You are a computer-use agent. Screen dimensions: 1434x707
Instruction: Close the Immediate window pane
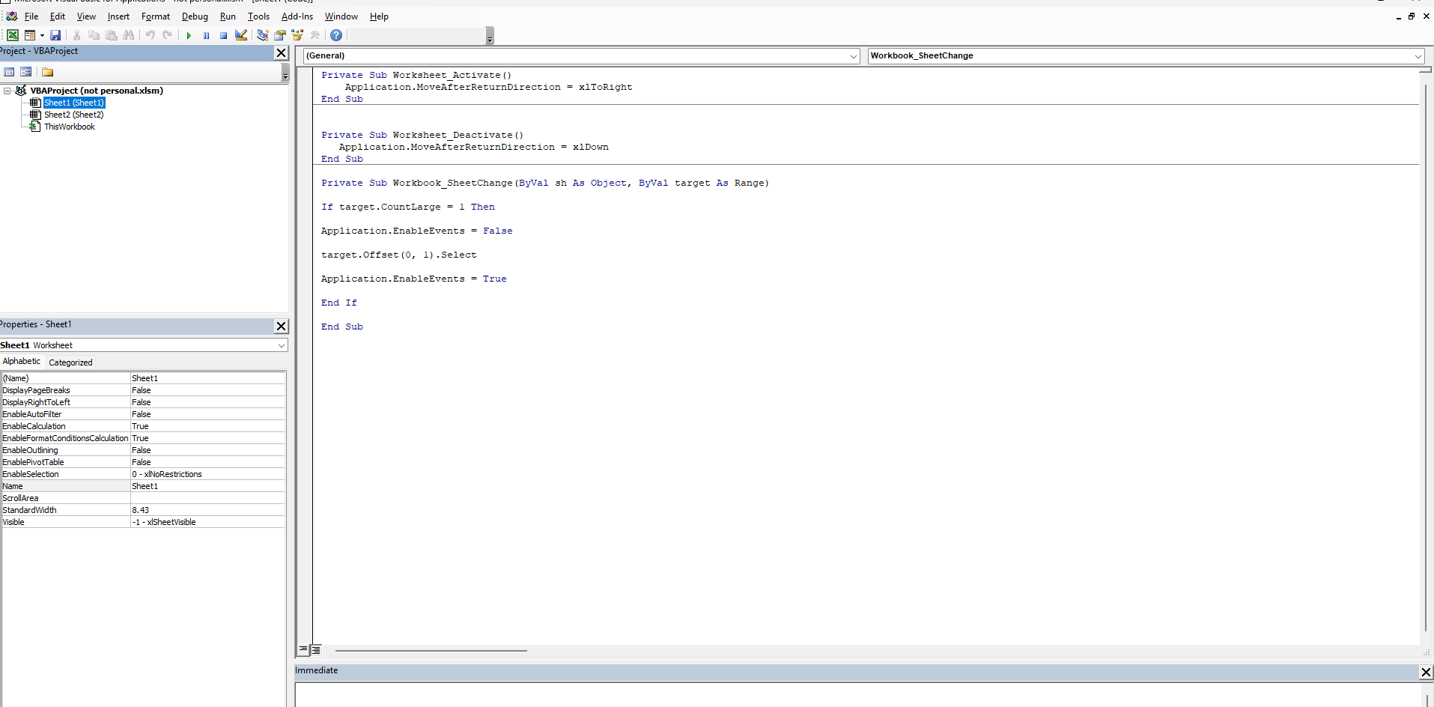(1426, 672)
